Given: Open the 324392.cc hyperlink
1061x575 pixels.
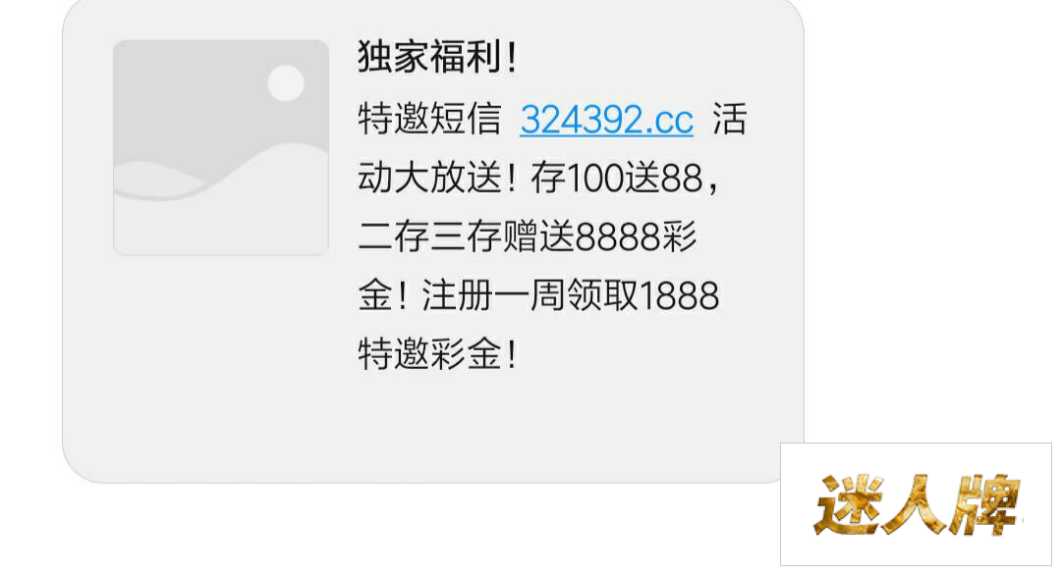Looking at the screenshot, I should [x=606, y=121].
